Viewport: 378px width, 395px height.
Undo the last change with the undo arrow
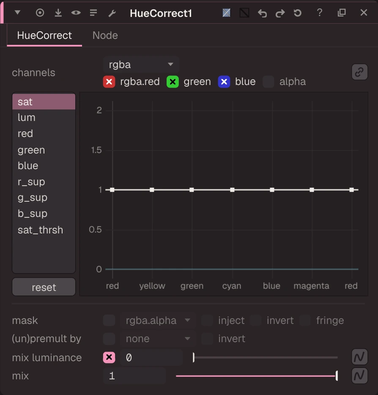(262, 13)
